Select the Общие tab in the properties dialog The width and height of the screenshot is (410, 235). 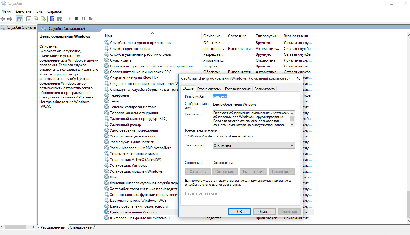tap(188, 88)
